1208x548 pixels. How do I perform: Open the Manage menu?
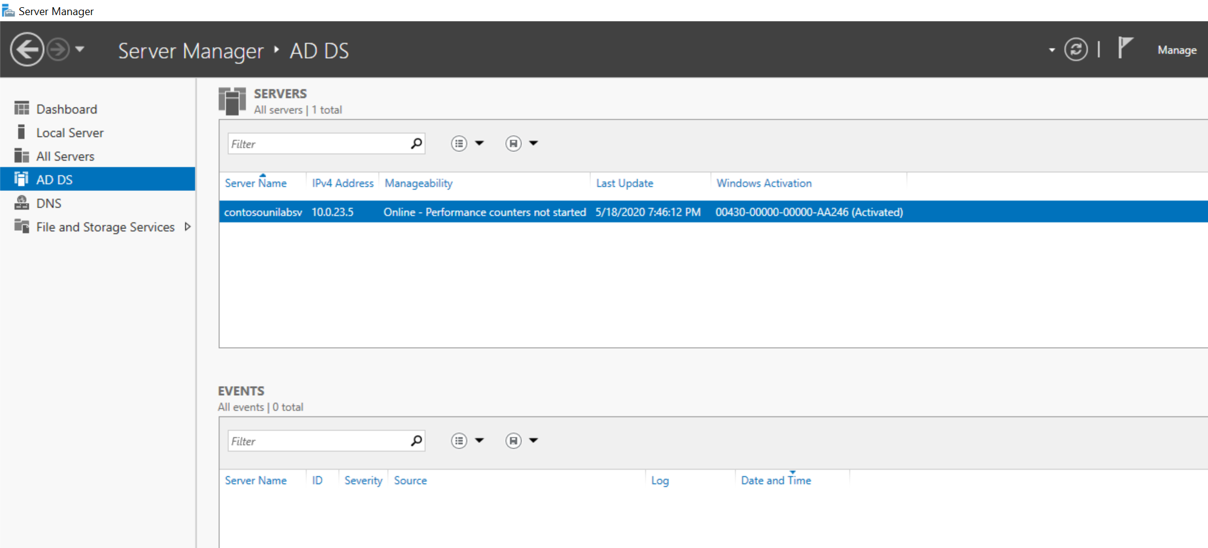coord(1177,50)
